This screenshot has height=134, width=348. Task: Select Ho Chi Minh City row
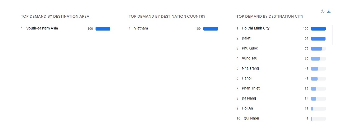[255, 28]
